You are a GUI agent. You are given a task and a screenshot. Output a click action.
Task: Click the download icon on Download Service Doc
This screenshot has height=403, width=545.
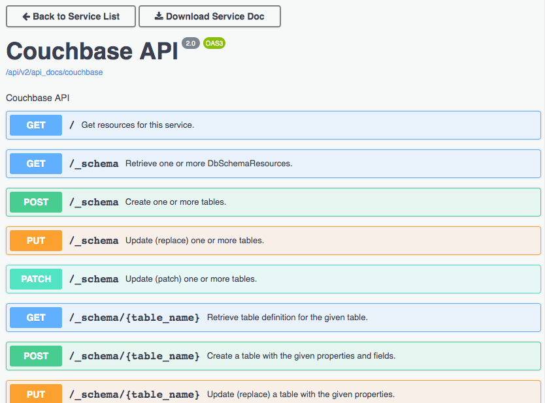point(159,16)
